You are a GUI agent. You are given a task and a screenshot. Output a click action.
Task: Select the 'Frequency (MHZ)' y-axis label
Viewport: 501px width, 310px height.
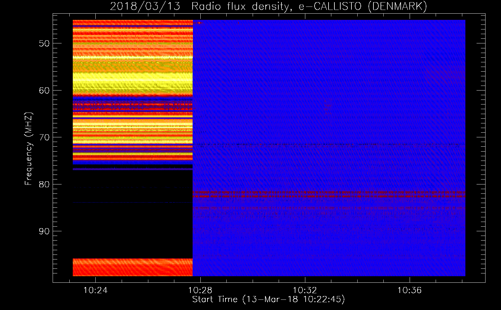28,149
